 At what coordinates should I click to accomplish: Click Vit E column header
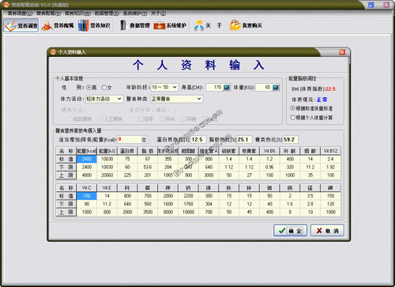(107, 187)
